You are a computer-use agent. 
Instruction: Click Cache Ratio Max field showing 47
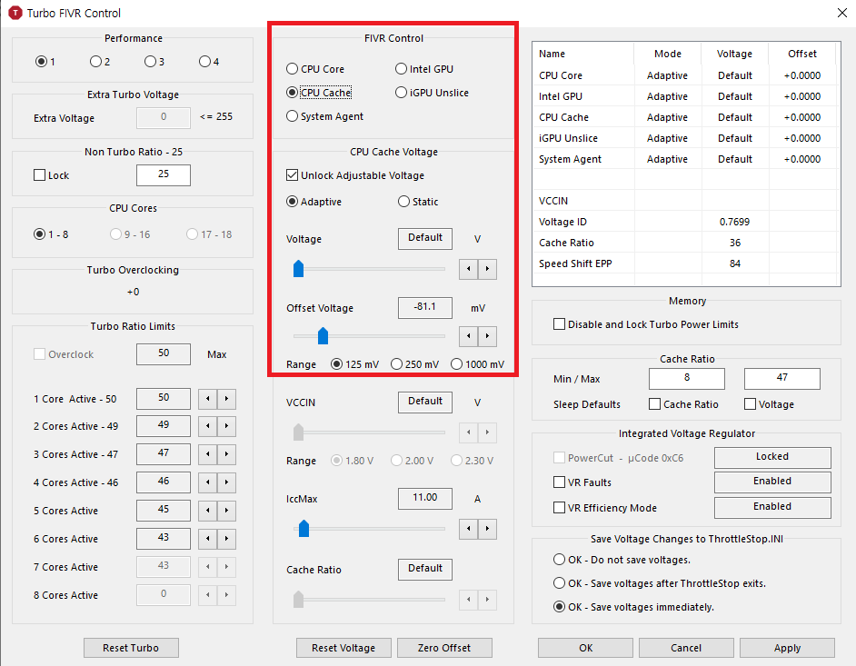[782, 378]
